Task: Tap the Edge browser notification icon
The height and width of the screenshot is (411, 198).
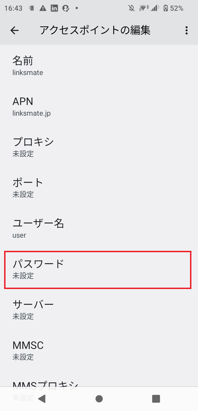Action: pyautogui.click(x=65, y=8)
